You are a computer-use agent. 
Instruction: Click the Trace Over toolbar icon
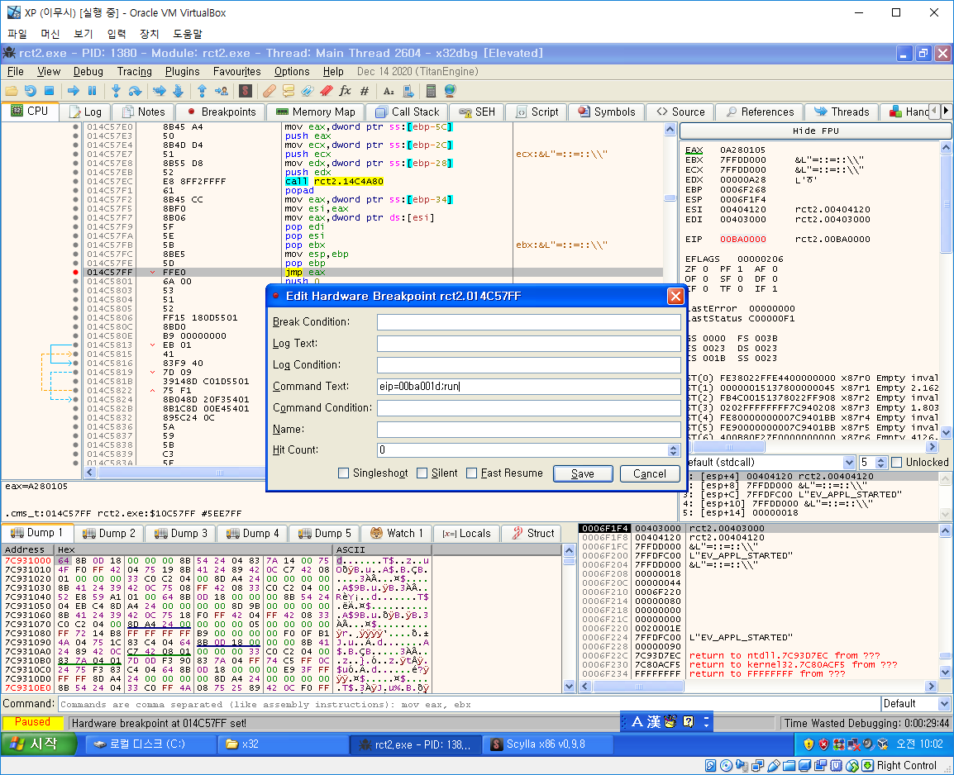click(x=179, y=91)
